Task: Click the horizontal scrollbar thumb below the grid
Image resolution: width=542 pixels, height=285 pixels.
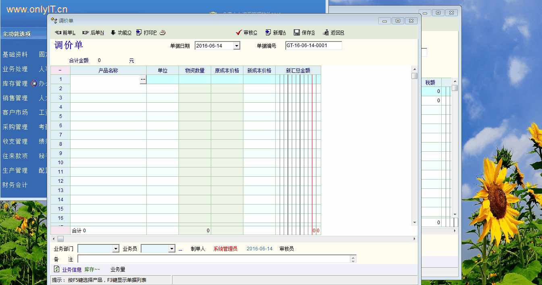Action: pos(60,239)
